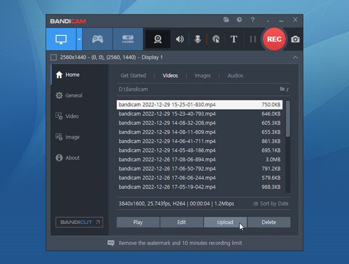The image size is (349, 264).
Task: Select the screen recording mode monitor icon
Action: (x=61, y=39)
